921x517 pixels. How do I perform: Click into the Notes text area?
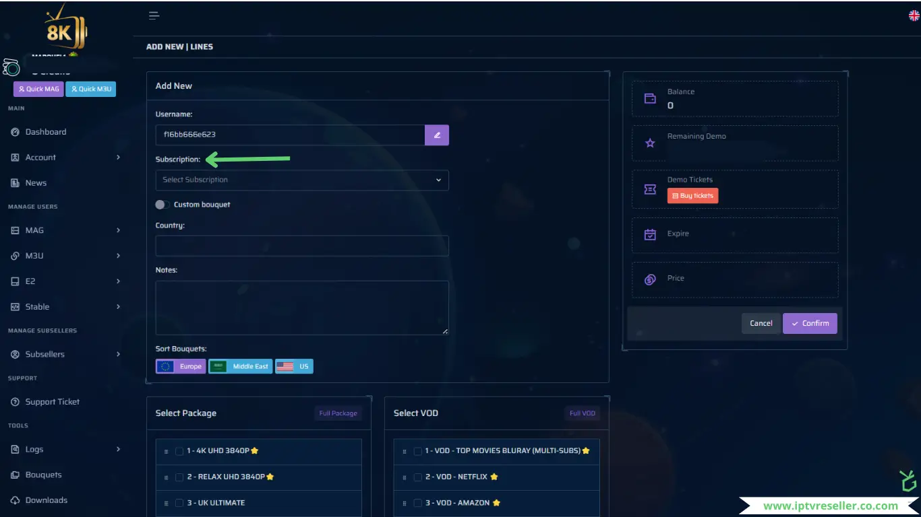pyautogui.click(x=301, y=308)
